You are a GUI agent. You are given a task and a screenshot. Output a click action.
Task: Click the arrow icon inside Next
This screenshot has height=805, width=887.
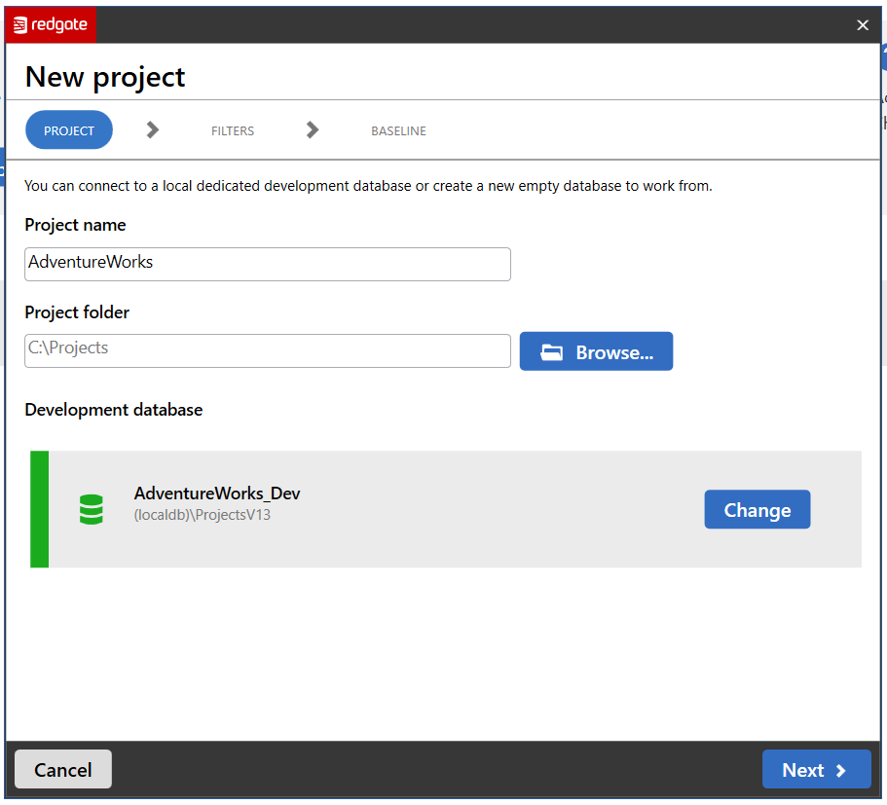841,770
